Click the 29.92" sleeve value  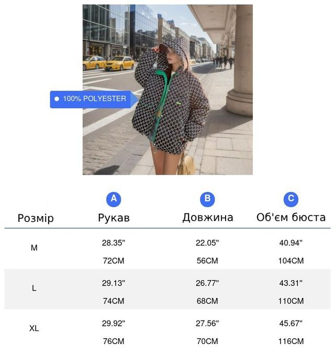pos(114,323)
